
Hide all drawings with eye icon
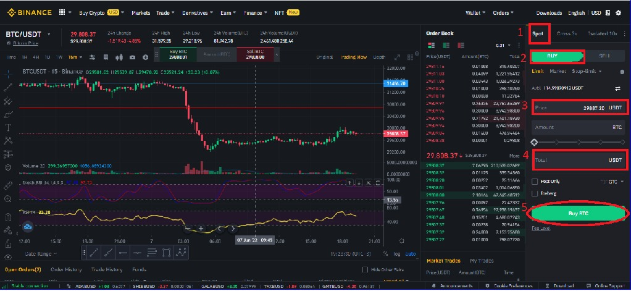pyautogui.click(x=9, y=257)
